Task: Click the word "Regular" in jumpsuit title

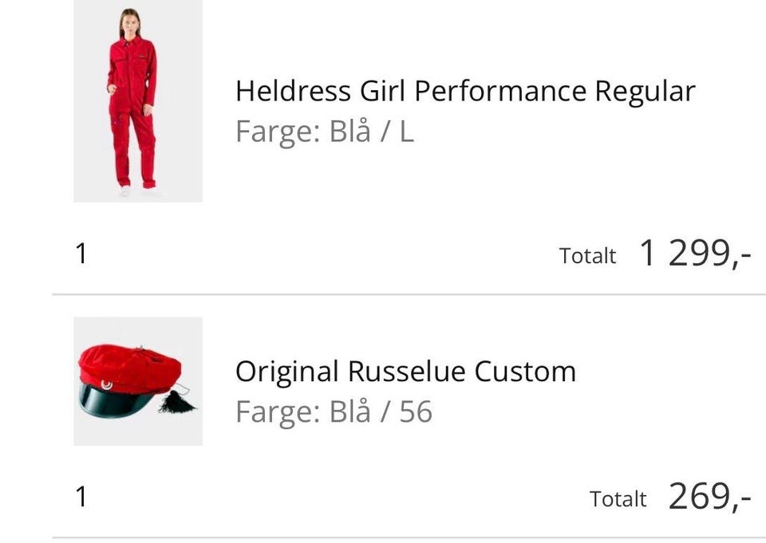Action: pyautogui.click(x=646, y=92)
